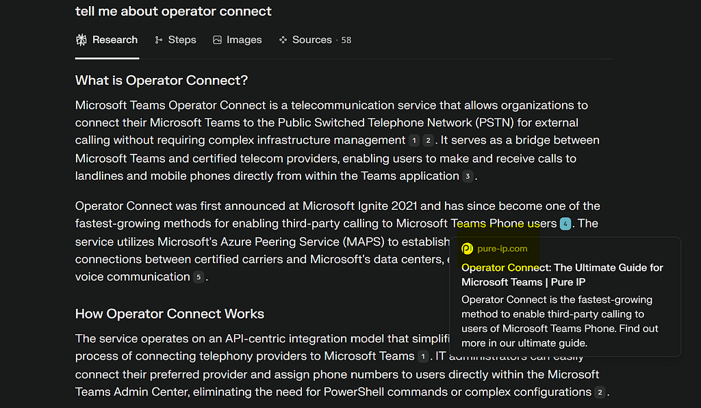The width and height of the screenshot is (701, 408).
Task: Open the Images tab
Action: pyautogui.click(x=237, y=40)
